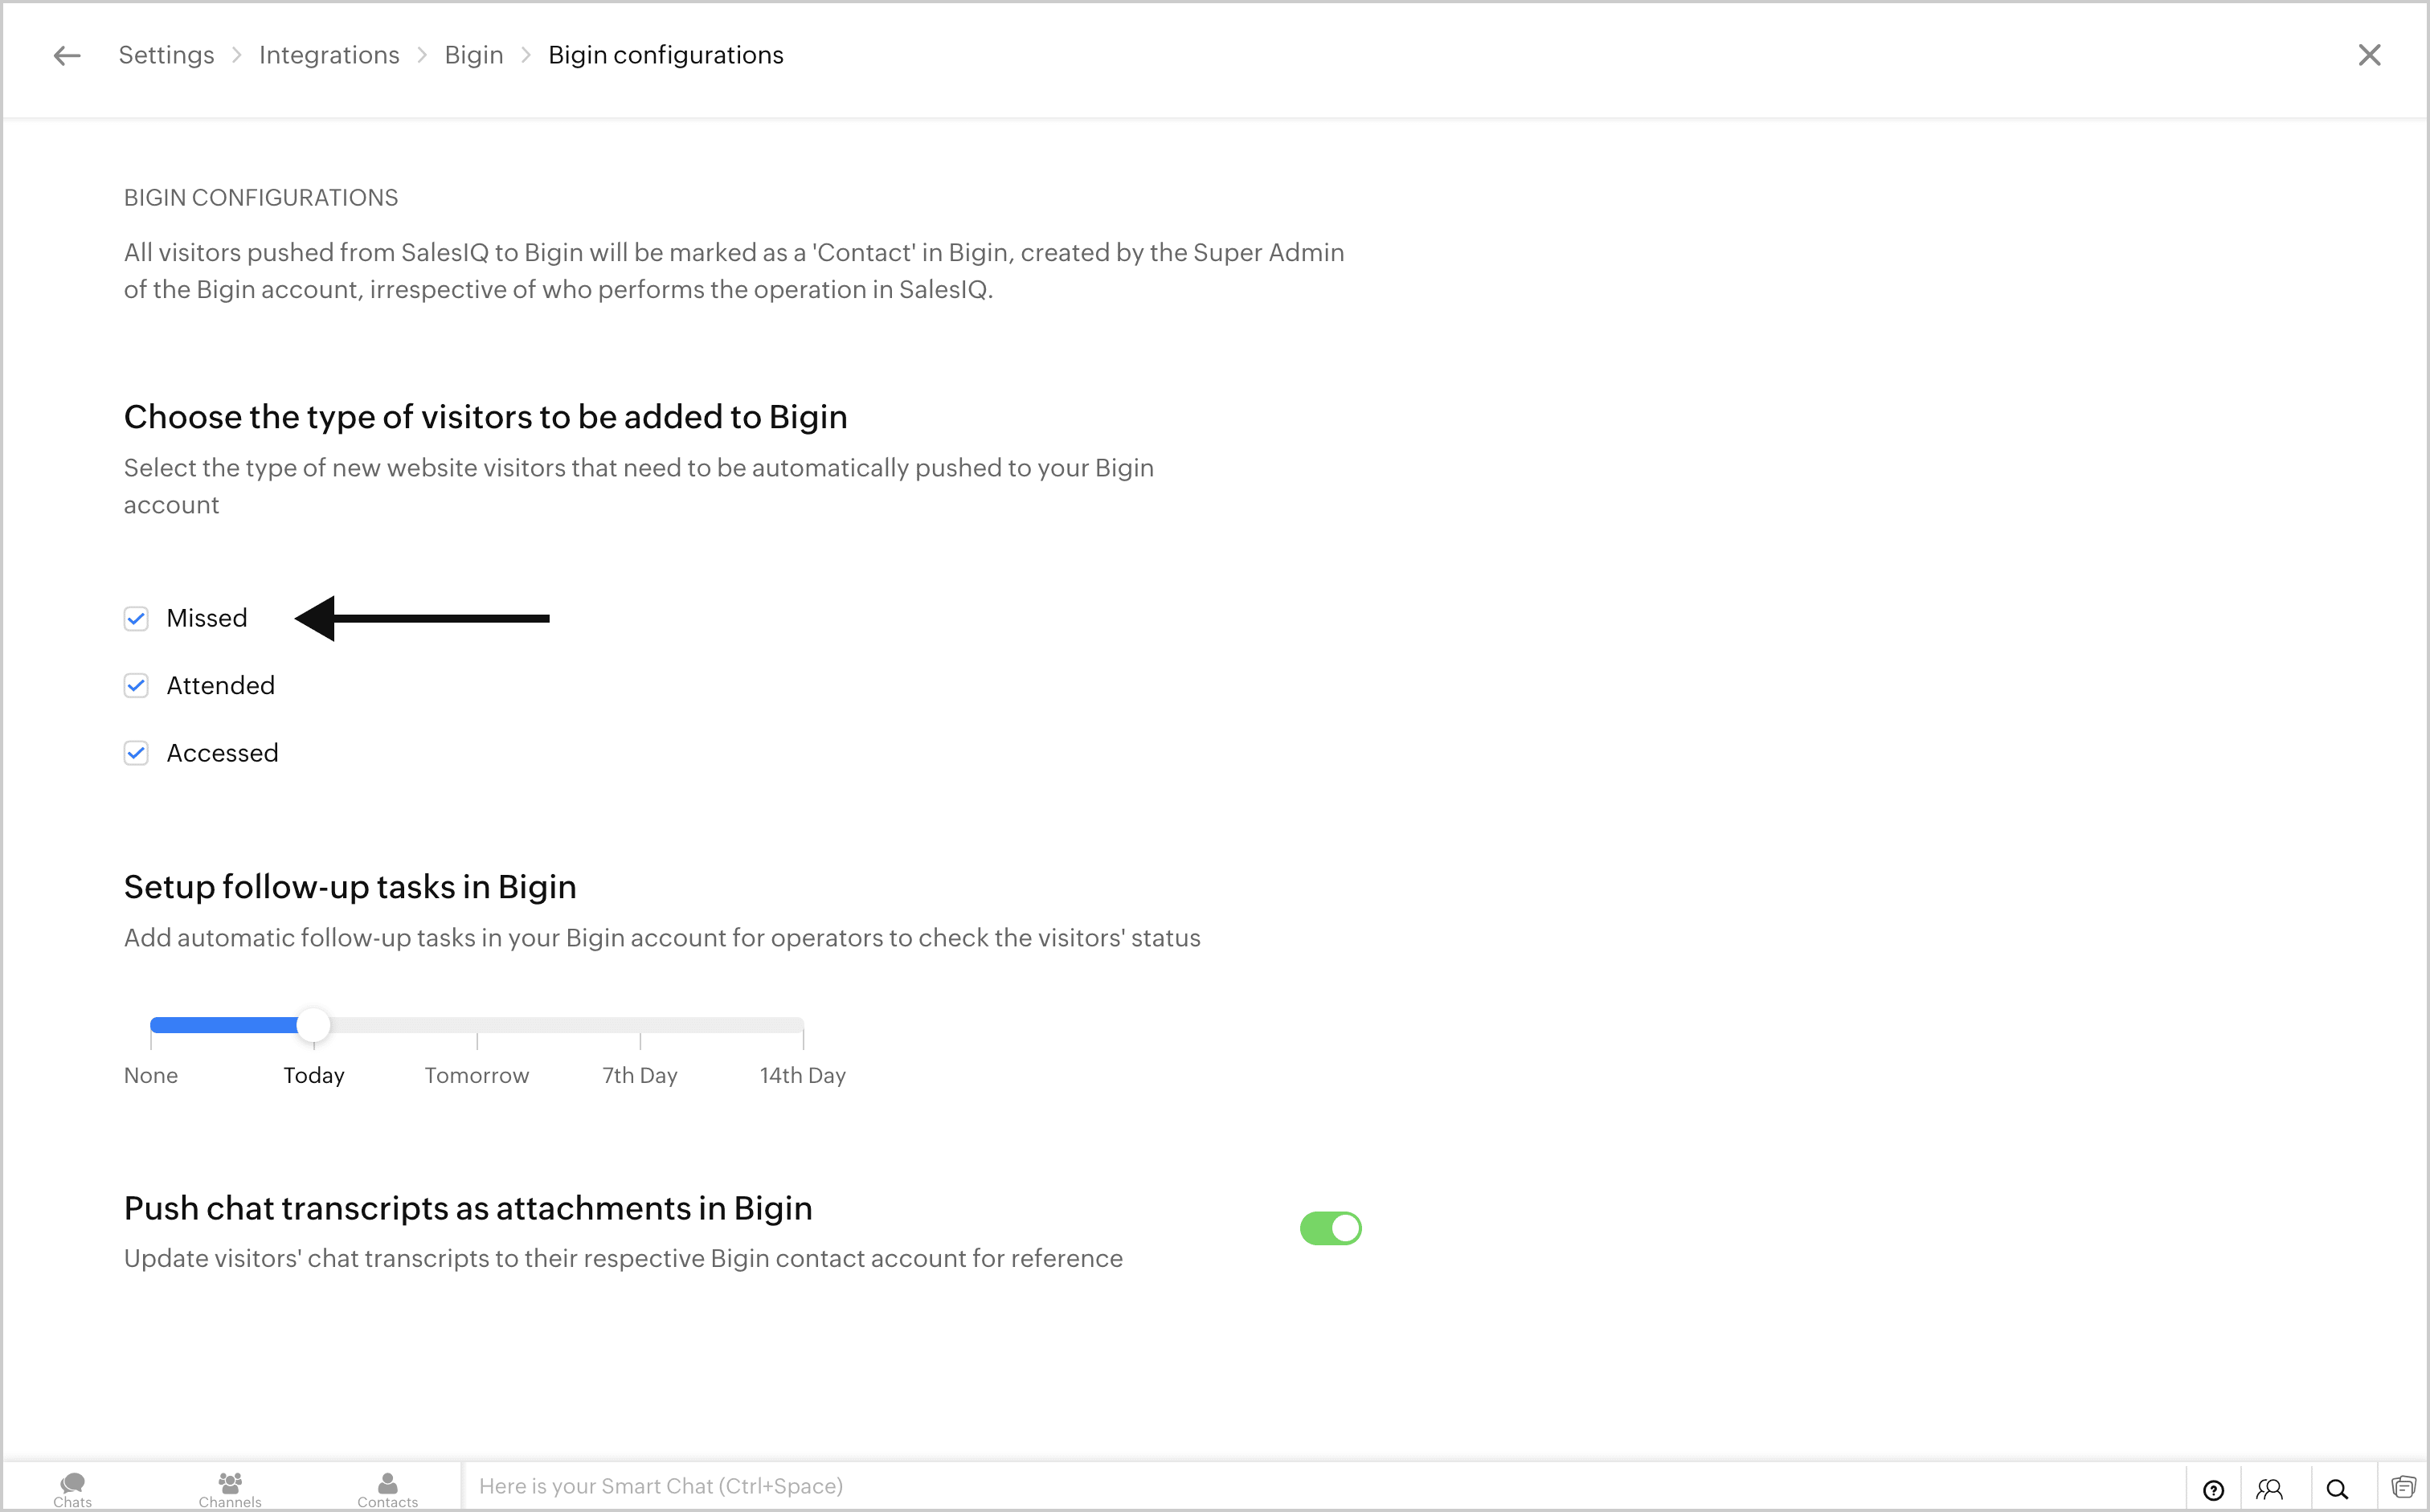Go to Settings in the breadcrumb
This screenshot has width=2430, height=1512.
coord(166,55)
